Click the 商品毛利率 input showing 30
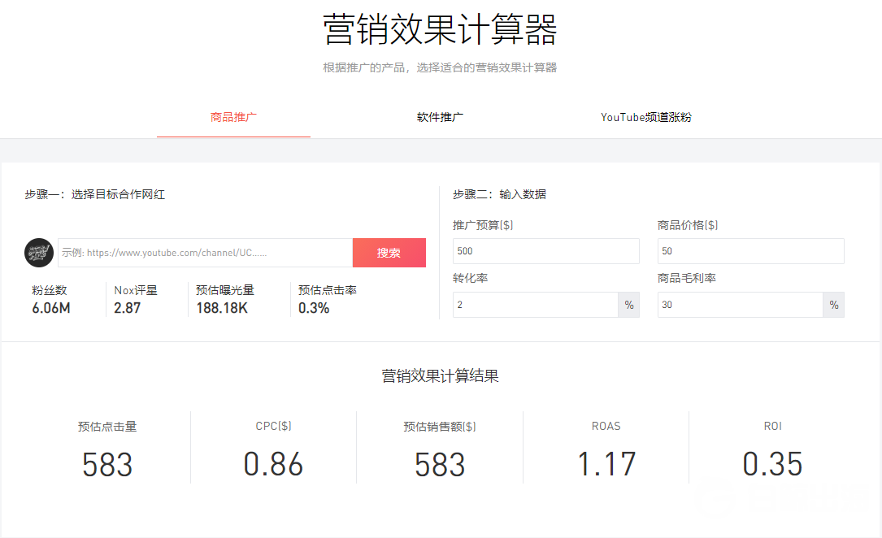882x538 pixels. 740,304
